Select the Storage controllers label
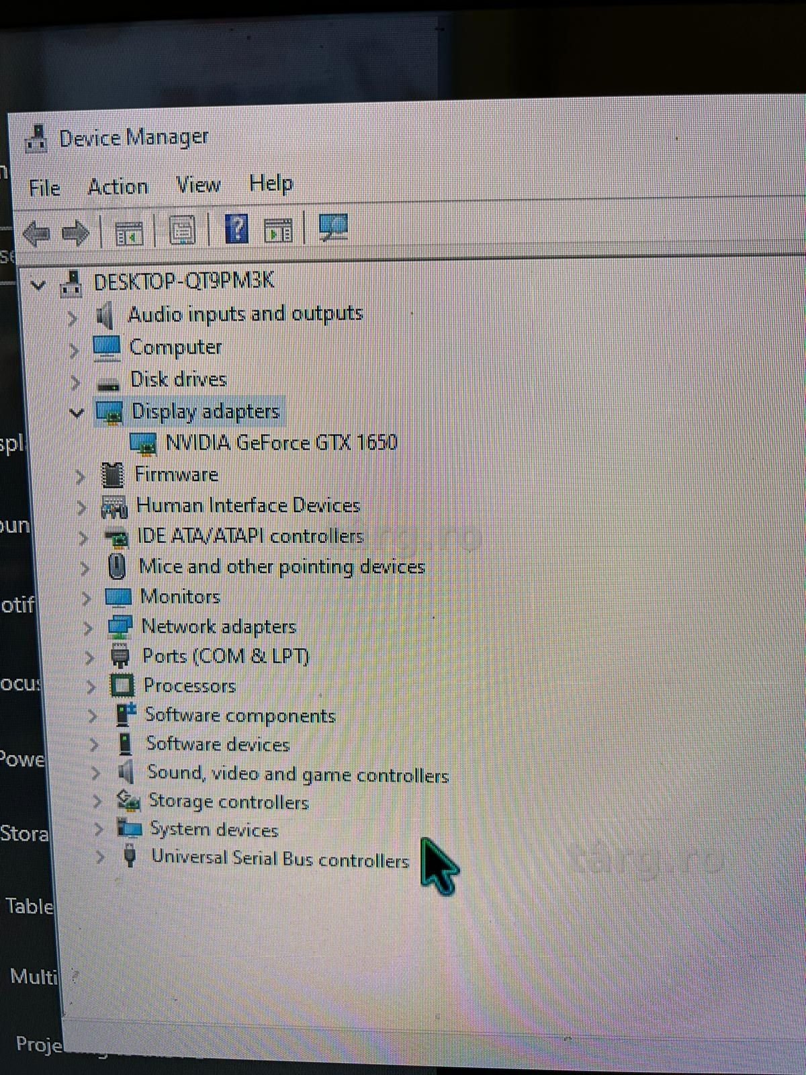 click(228, 802)
